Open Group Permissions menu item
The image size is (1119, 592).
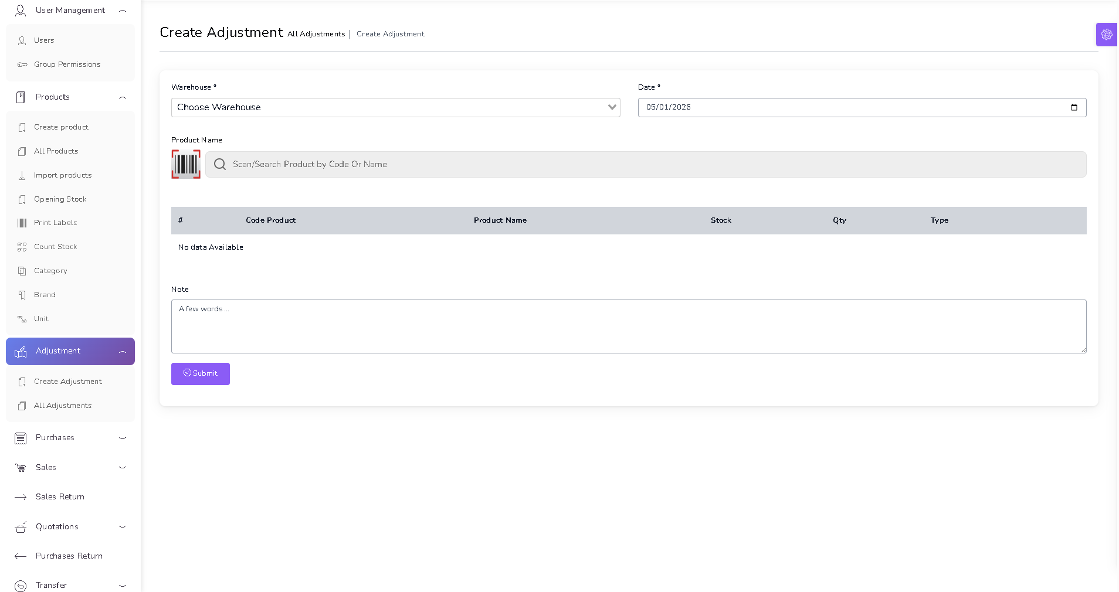coord(67,64)
